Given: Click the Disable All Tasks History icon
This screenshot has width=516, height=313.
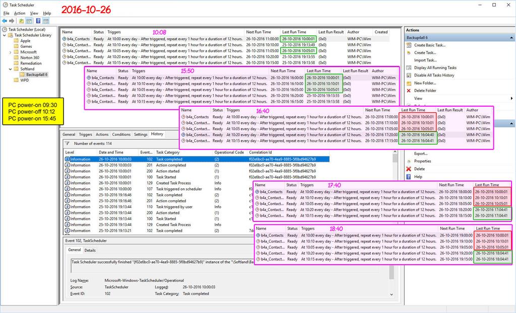Looking at the screenshot, I should [409, 75].
